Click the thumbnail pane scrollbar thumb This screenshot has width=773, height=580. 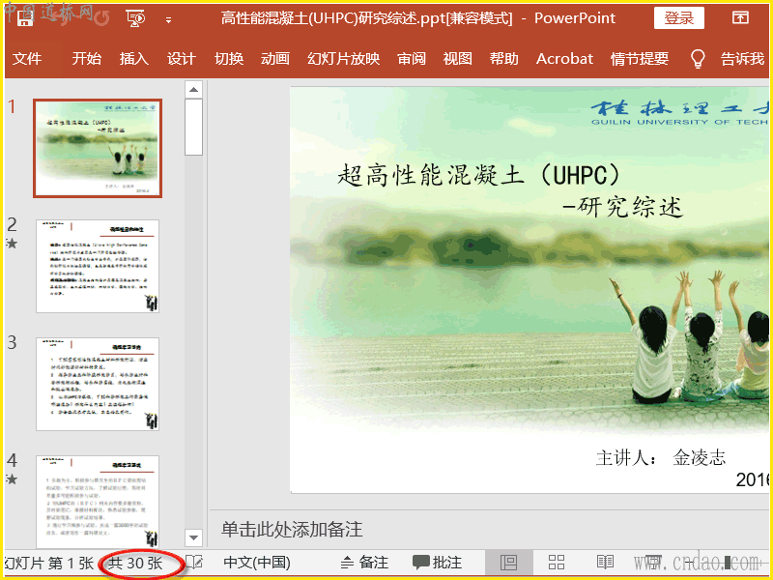(x=194, y=128)
